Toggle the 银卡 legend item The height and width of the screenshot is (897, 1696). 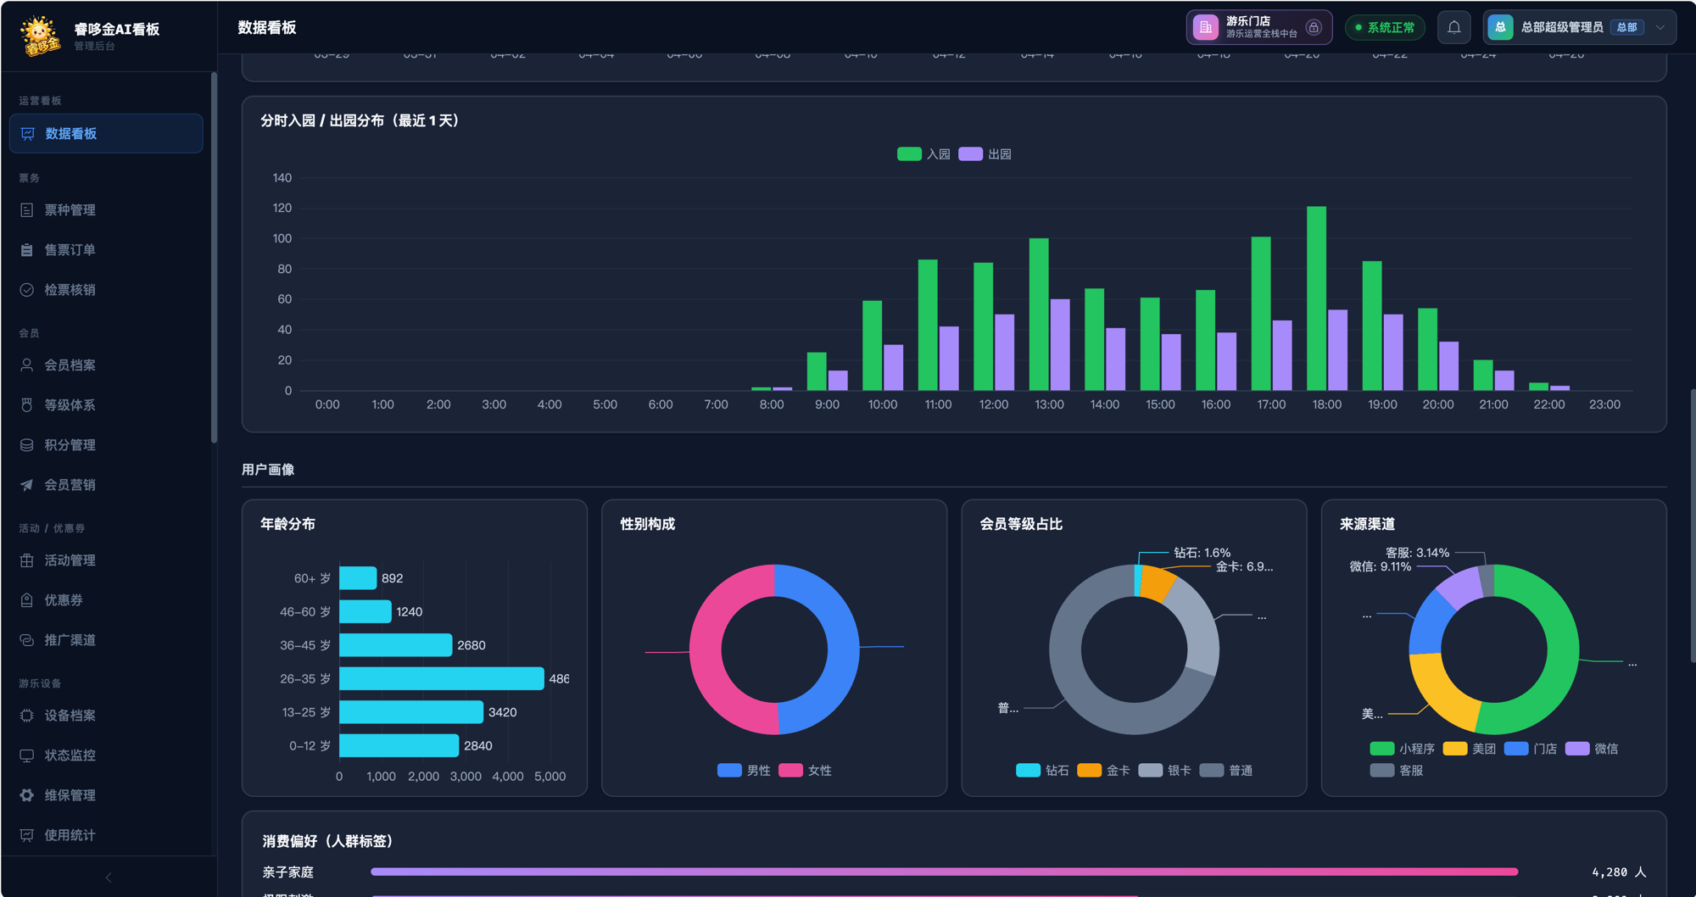click(x=1164, y=771)
